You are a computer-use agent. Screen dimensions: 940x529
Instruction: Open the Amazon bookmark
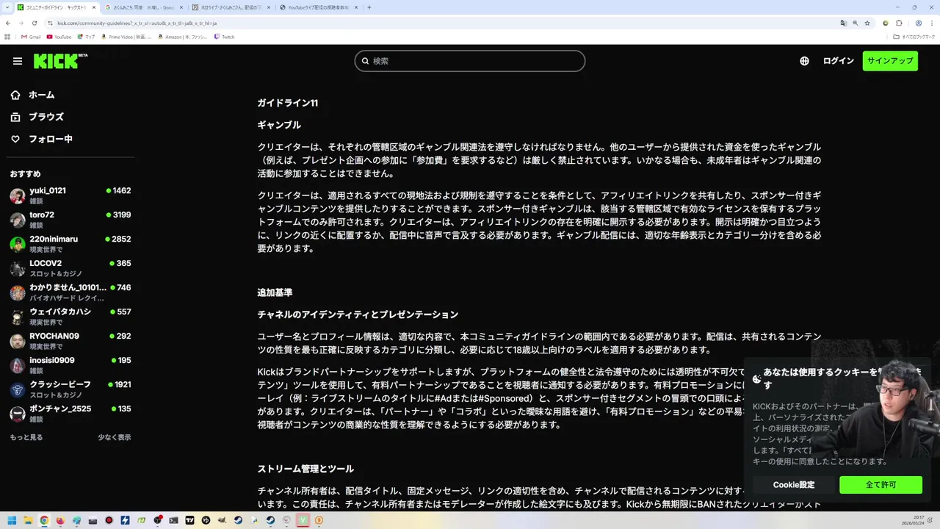[x=182, y=37]
